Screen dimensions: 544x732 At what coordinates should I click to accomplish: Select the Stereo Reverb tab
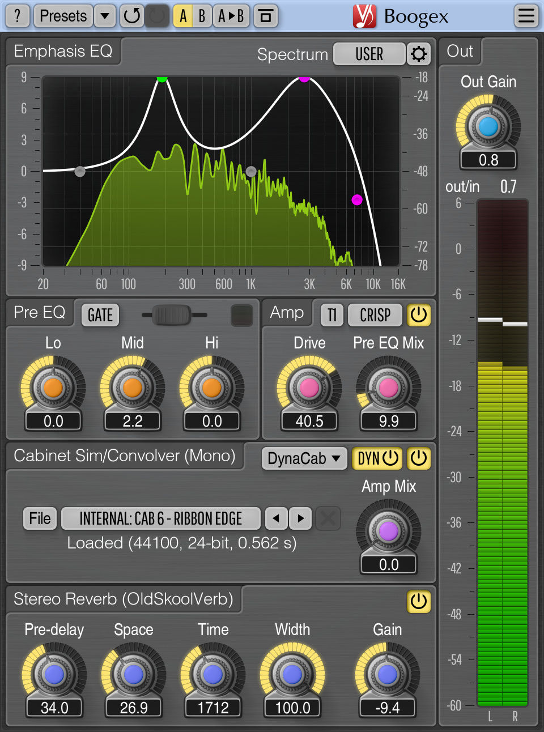pyautogui.click(x=124, y=599)
